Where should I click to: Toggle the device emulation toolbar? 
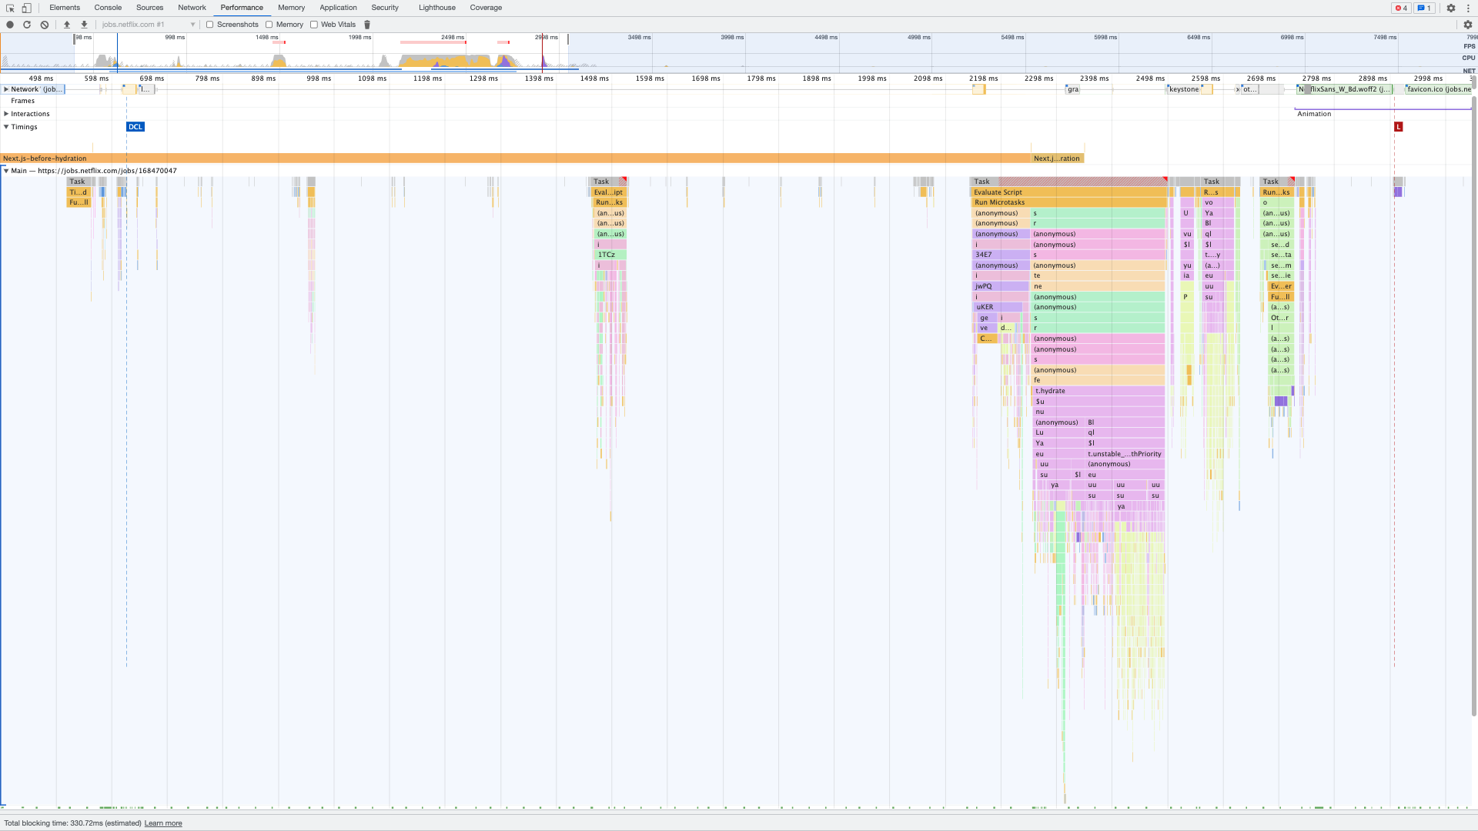point(25,8)
